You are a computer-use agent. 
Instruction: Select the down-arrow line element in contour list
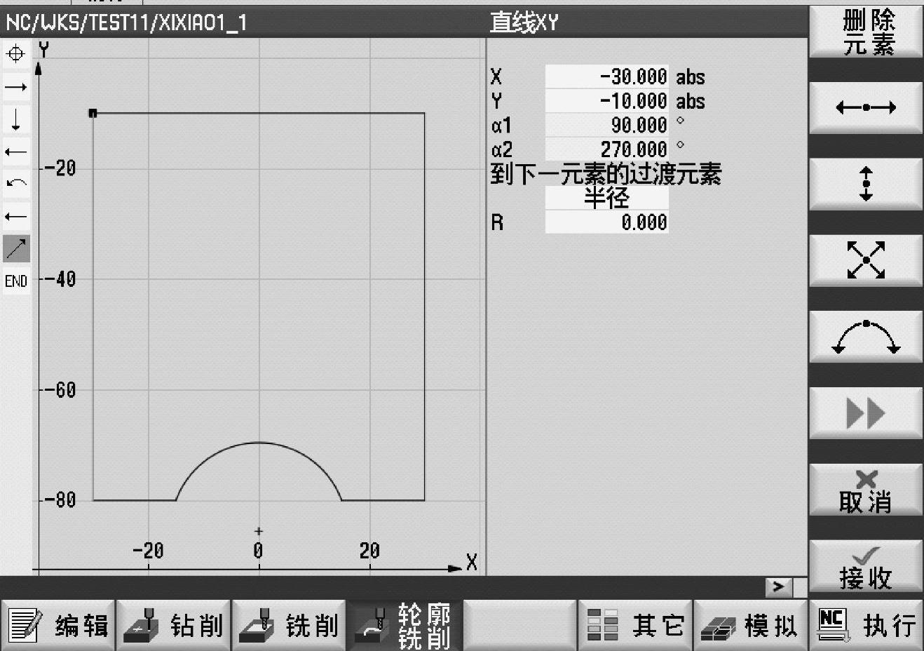(x=15, y=119)
